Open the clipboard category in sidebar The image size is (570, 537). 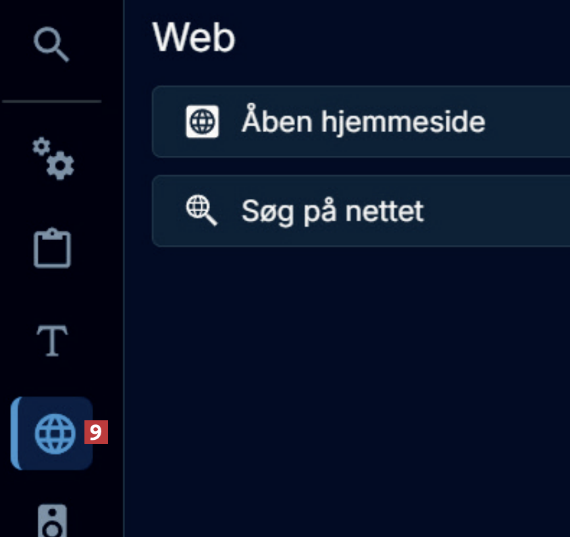(53, 249)
